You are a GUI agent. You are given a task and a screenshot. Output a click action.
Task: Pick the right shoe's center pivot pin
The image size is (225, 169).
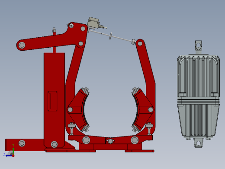[151, 110]
